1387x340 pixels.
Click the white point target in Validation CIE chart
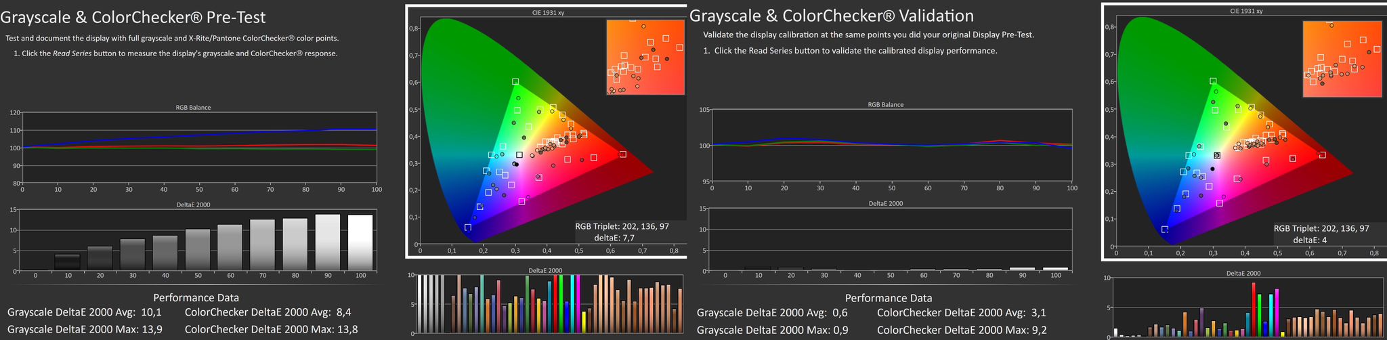1217,156
